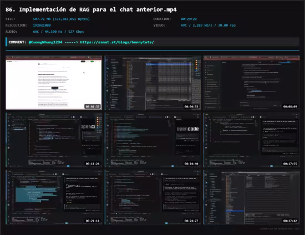Open the thumbnail stamped 00:27:42
The image size is (305, 235).
point(252,197)
